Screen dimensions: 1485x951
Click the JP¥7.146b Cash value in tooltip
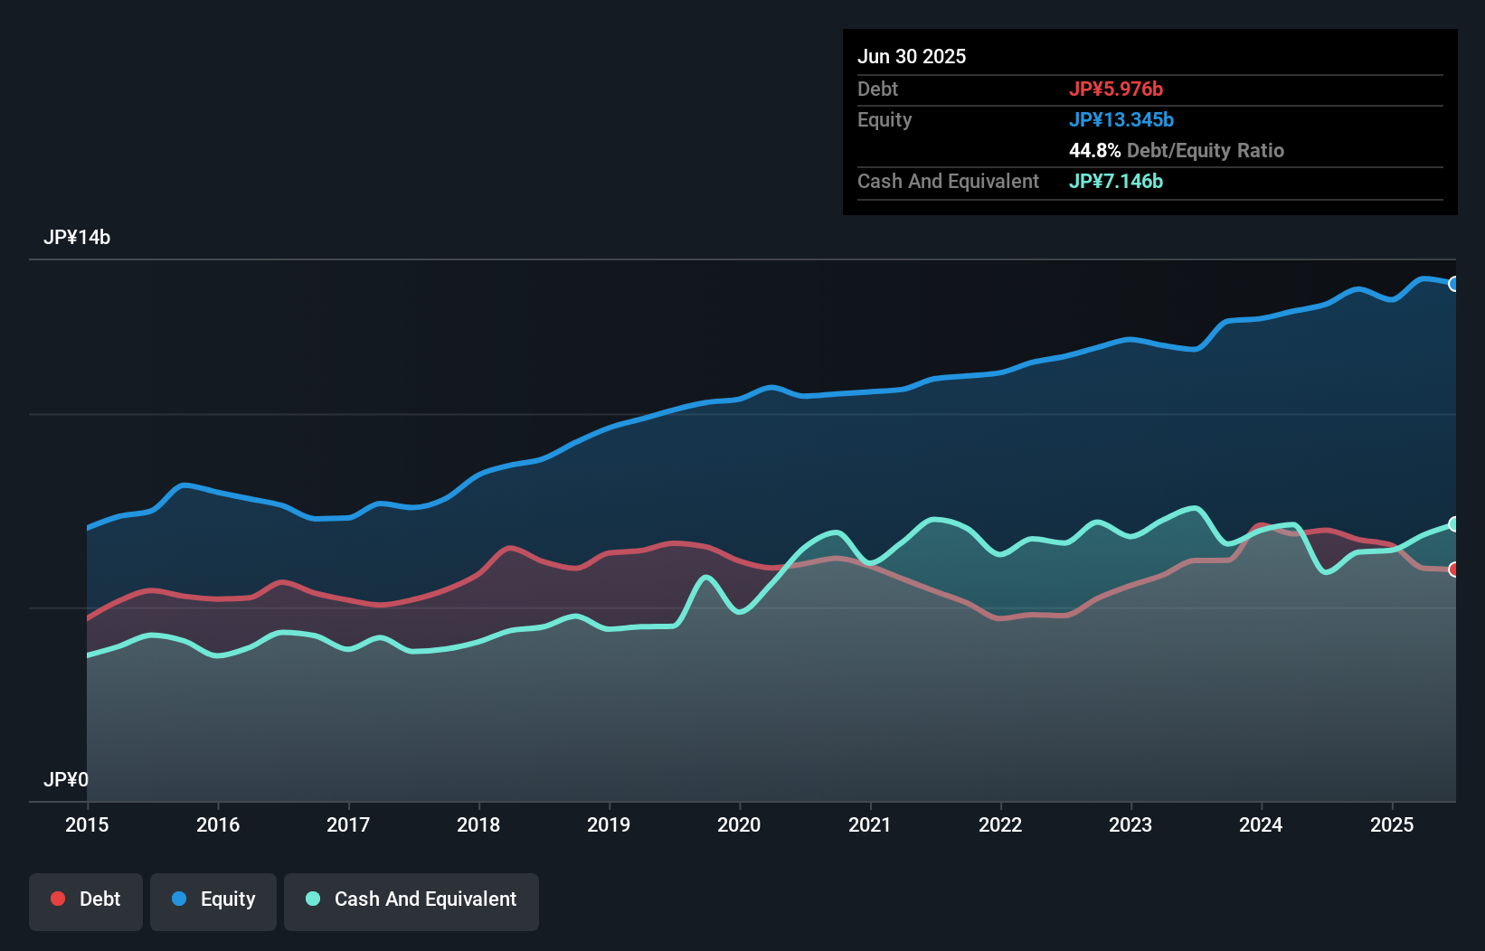(x=1116, y=182)
